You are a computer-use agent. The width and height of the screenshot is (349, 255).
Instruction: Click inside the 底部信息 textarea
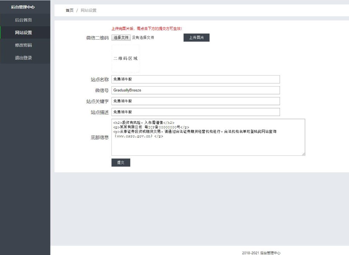208,137
